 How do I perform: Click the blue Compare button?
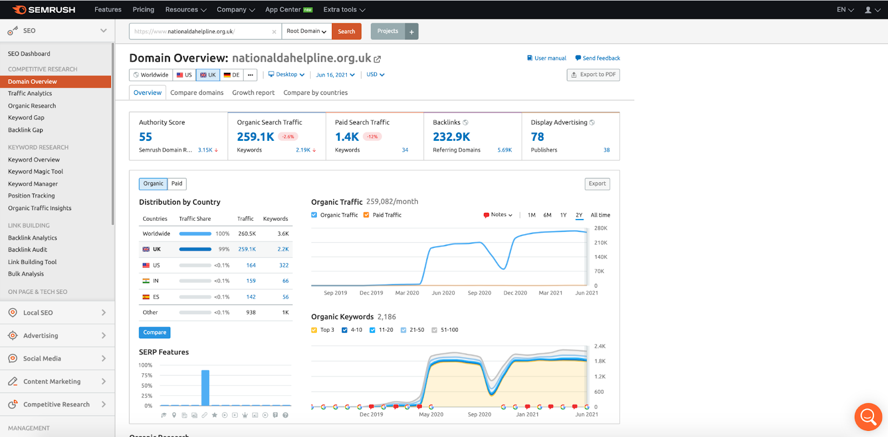coord(155,333)
